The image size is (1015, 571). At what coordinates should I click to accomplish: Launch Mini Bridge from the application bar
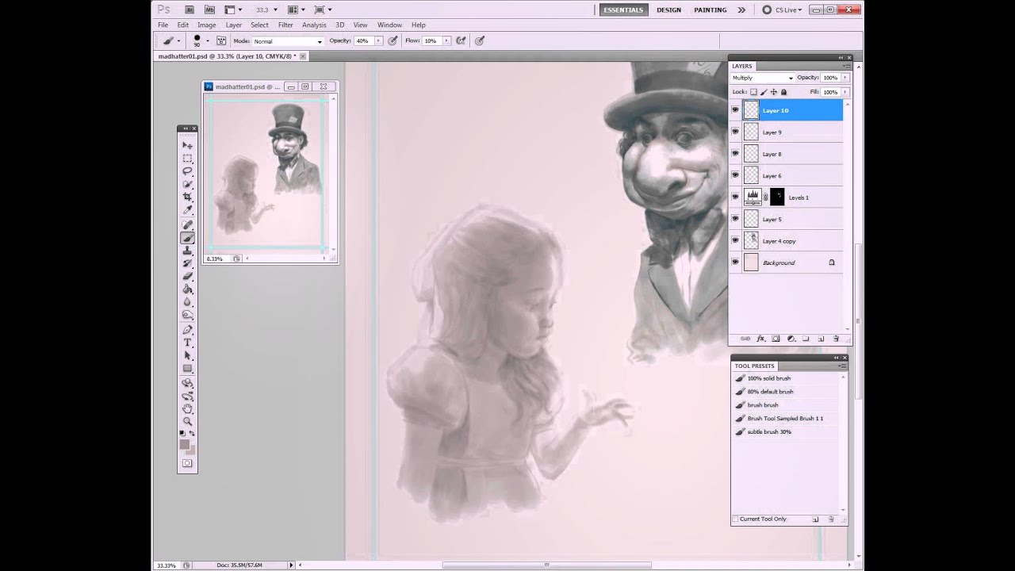coord(209,10)
